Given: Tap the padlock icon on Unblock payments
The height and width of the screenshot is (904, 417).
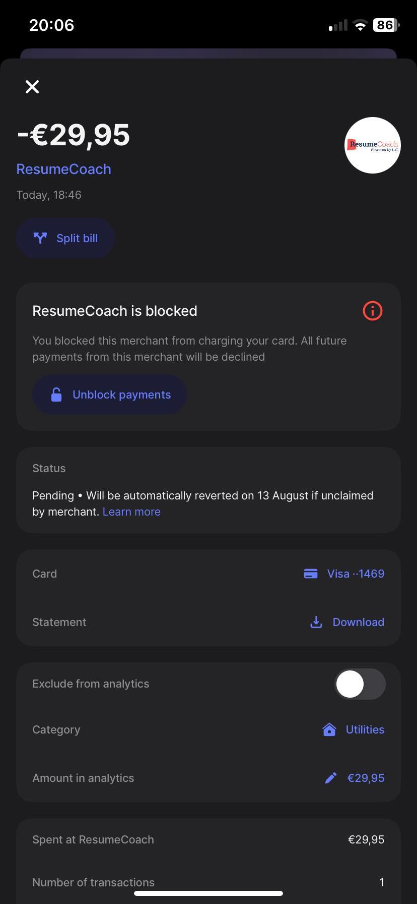Looking at the screenshot, I should [x=56, y=394].
